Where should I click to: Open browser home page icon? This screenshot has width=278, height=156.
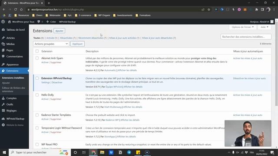pyautogui.click(x=21, y=10)
